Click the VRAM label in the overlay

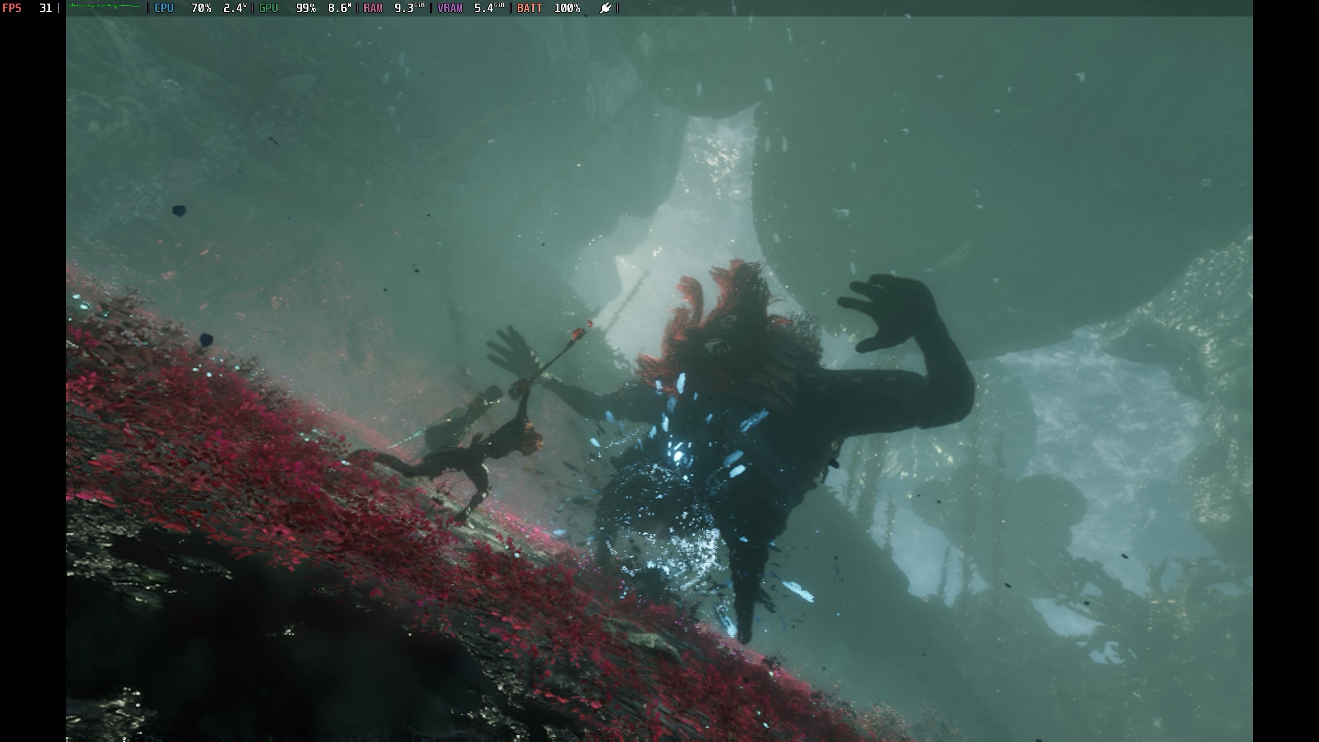coord(450,8)
